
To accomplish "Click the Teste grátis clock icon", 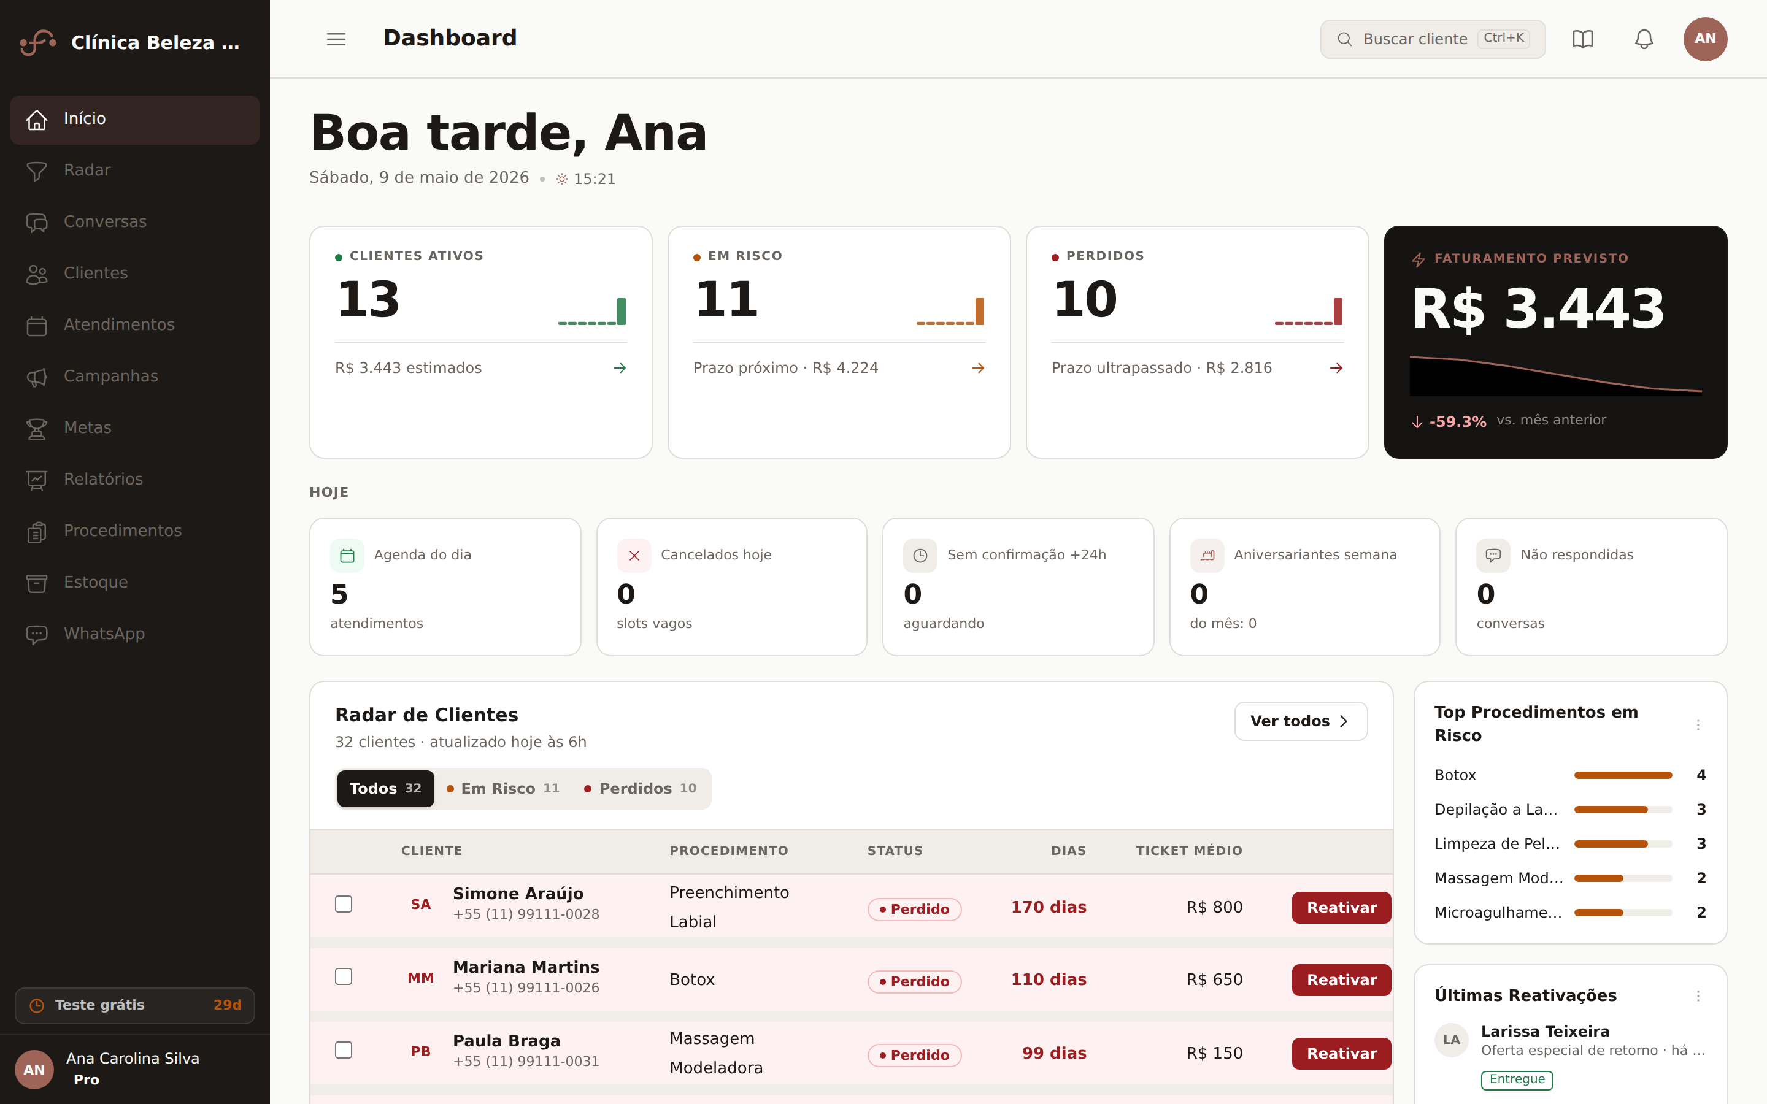I will click(37, 1005).
